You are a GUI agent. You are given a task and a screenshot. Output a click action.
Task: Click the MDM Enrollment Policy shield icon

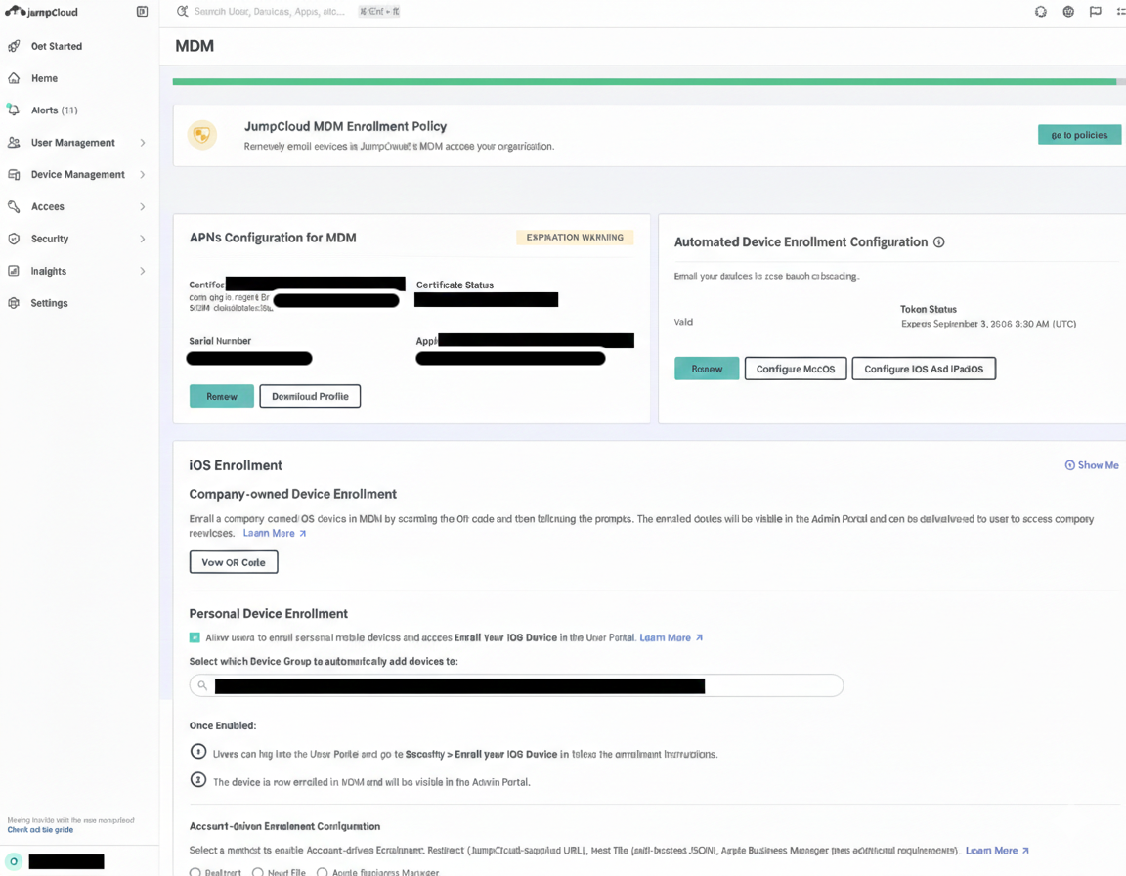pos(202,135)
